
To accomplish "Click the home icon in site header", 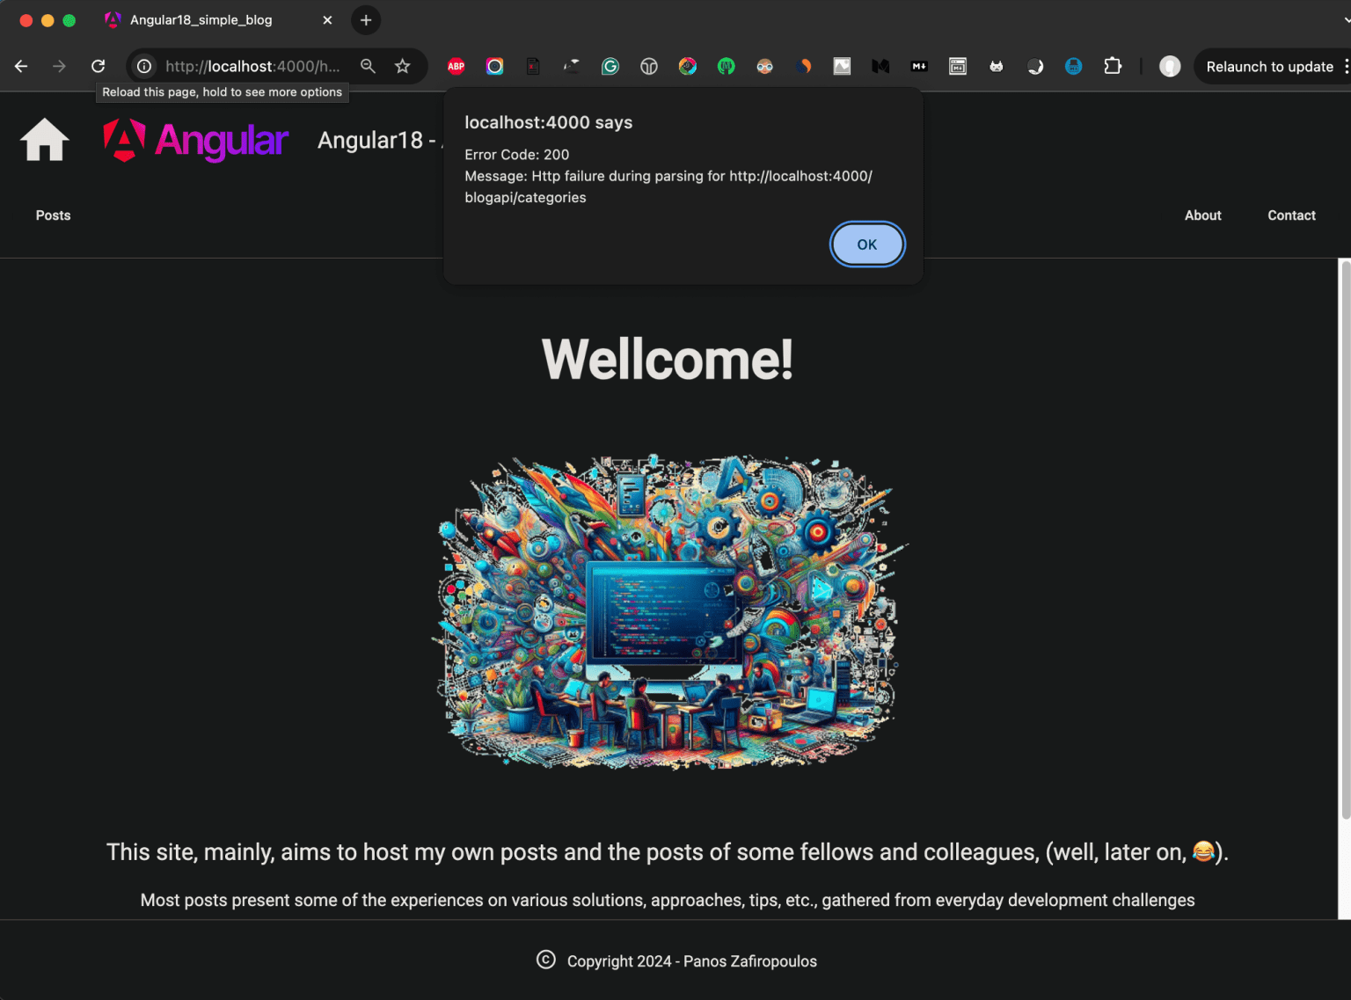I will pos(45,140).
